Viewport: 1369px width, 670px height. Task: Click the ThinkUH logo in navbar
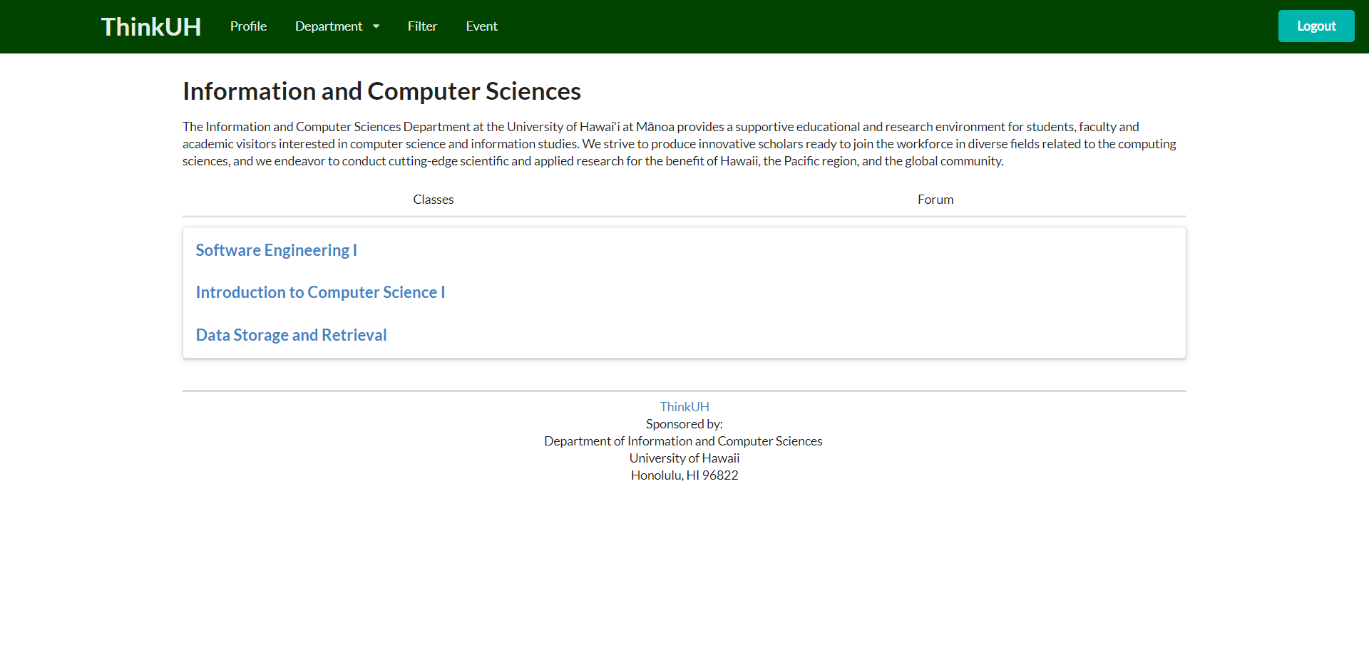coord(150,26)
